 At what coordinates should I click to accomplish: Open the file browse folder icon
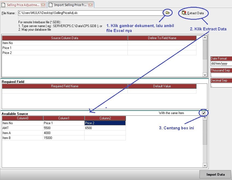pyautogui.click(x=167, y=13)
